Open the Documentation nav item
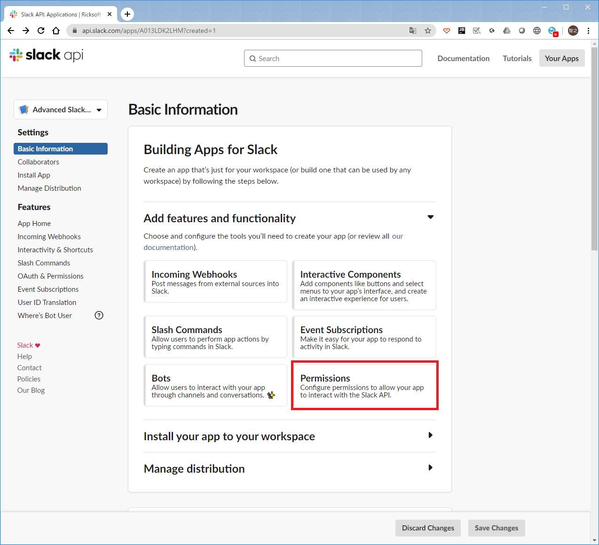 [x=464, y=58]
